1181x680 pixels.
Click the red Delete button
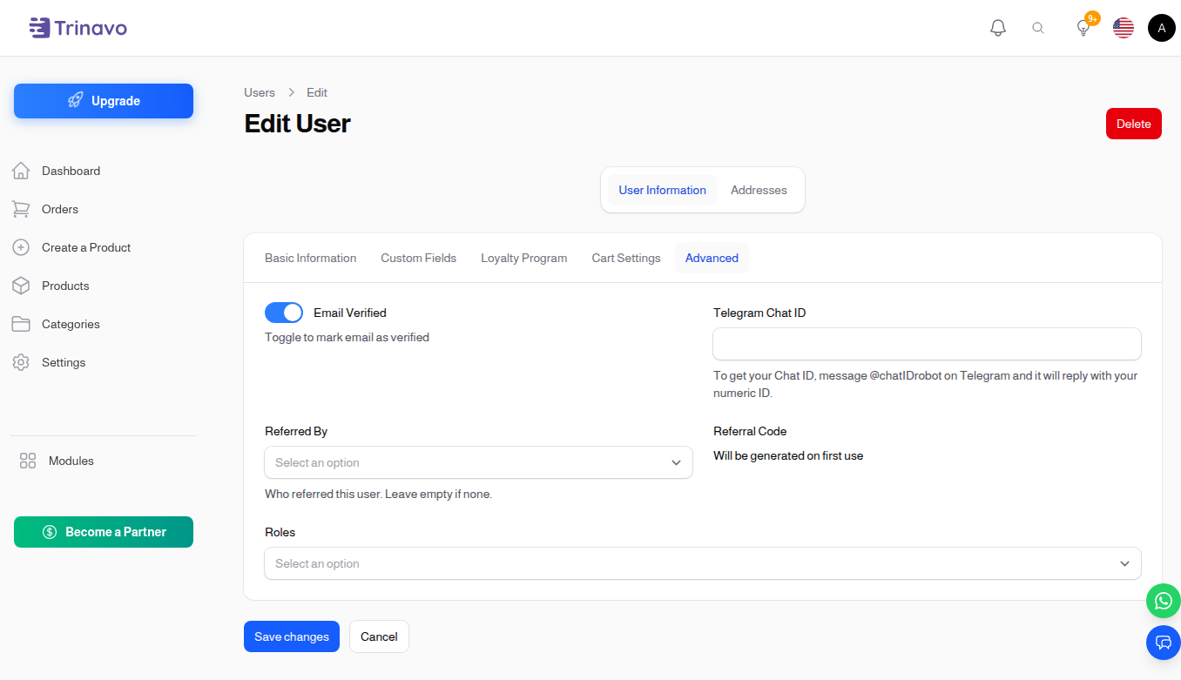(1134, 124)
